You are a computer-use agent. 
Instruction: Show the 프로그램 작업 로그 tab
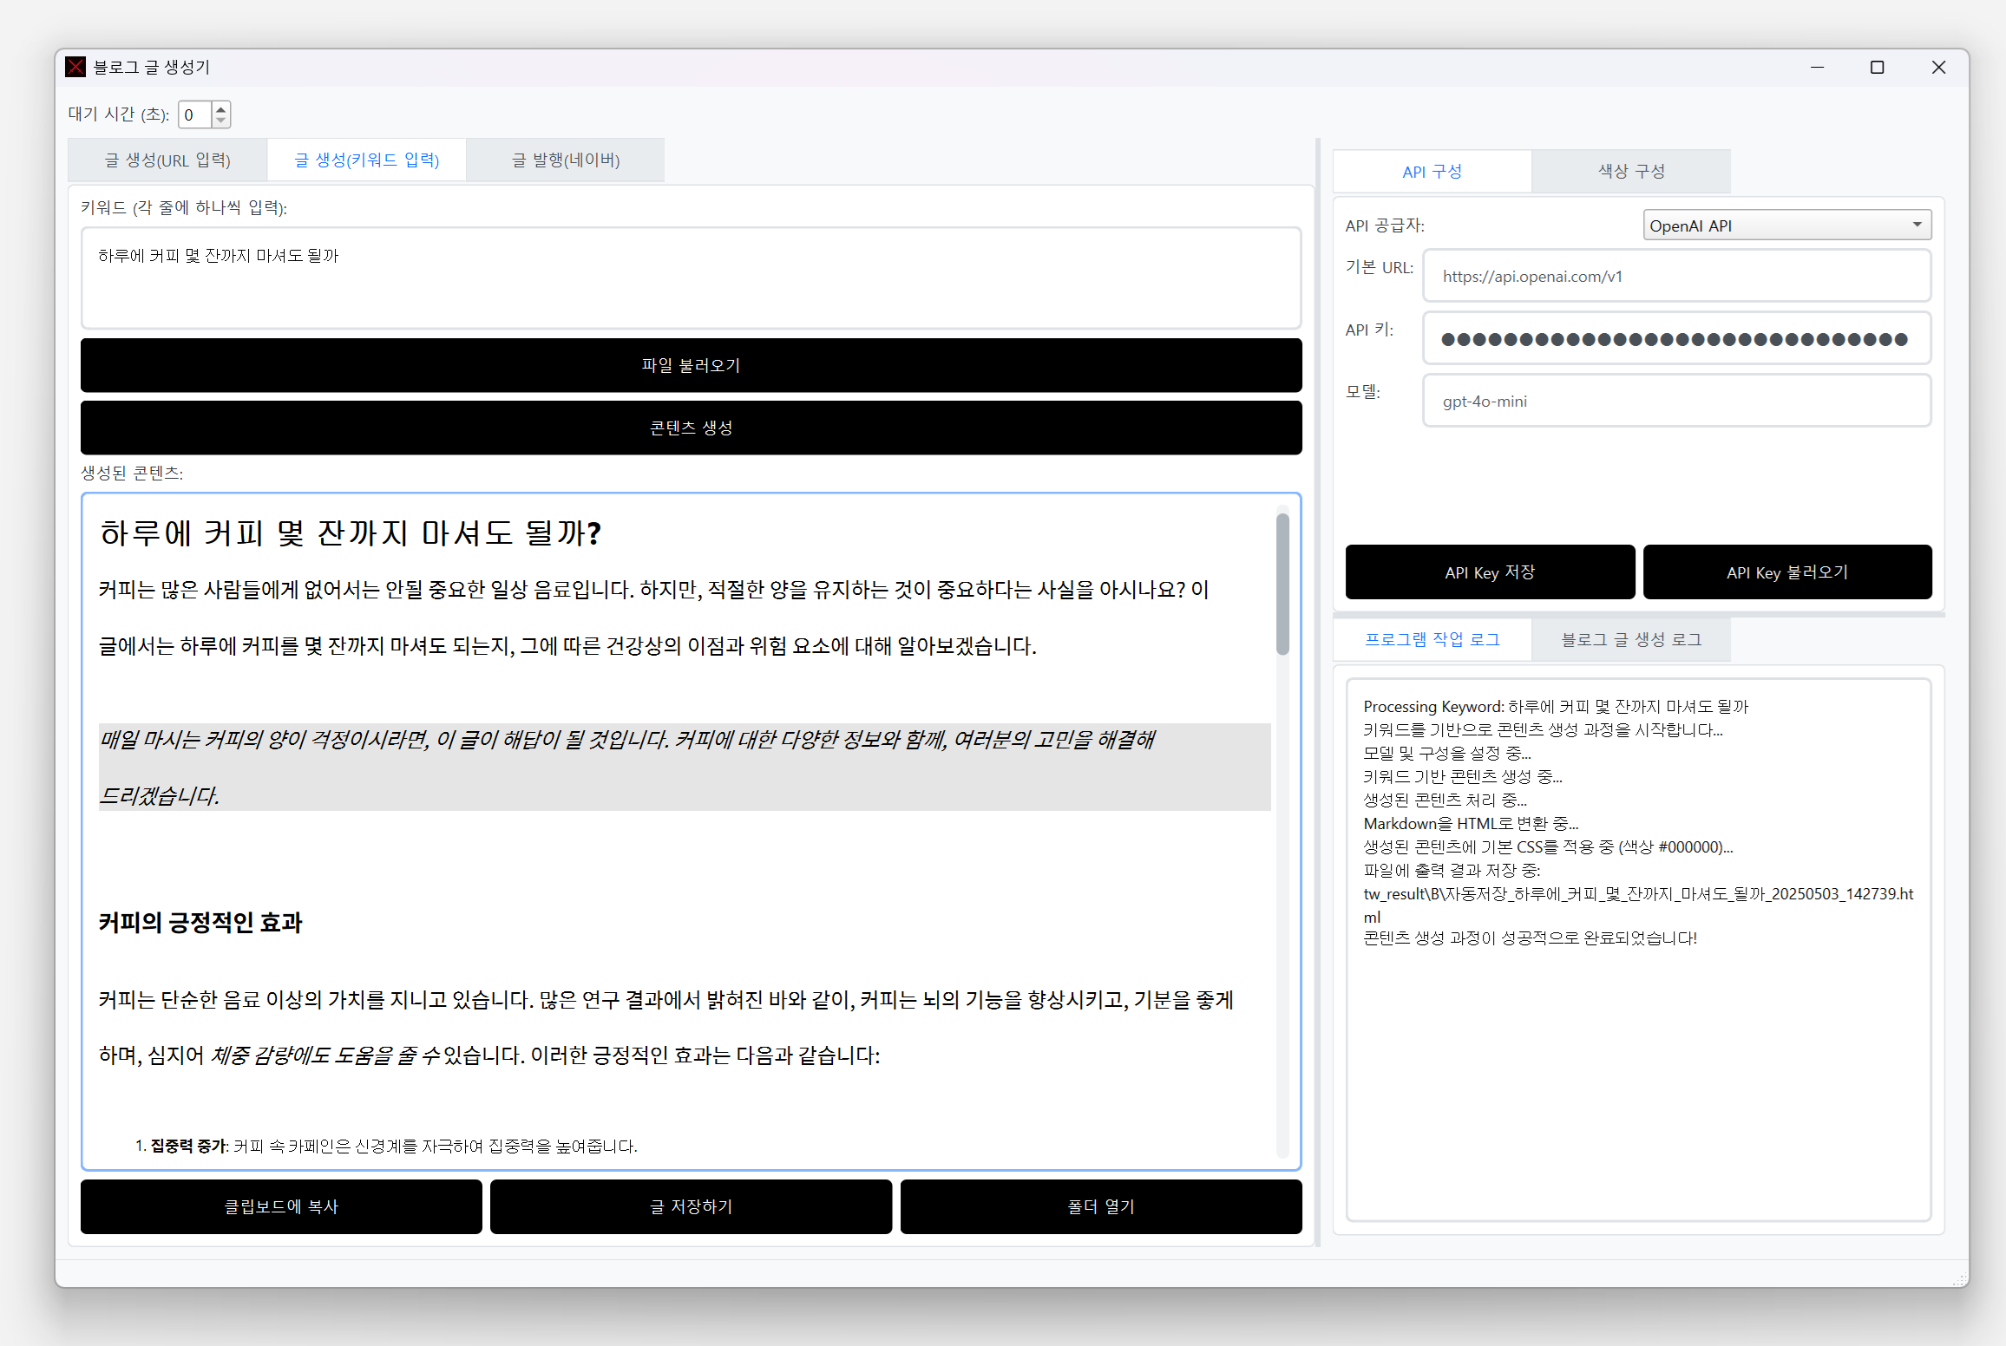pyautogui.click(x=1432, y=639)
